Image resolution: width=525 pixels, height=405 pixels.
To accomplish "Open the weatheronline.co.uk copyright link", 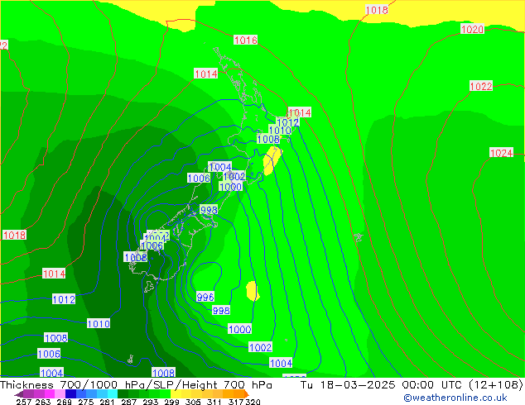I will click(x=455, y=398).
